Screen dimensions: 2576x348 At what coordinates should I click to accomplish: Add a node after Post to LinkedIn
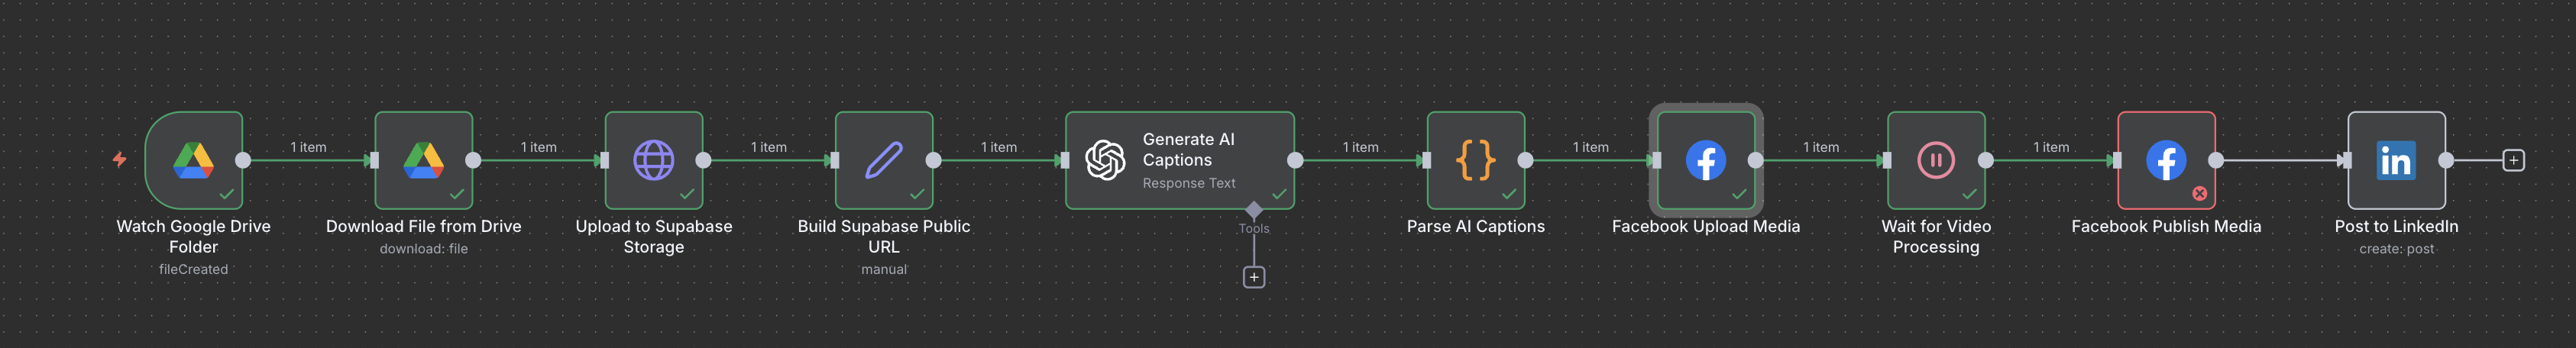point(2513,160)
